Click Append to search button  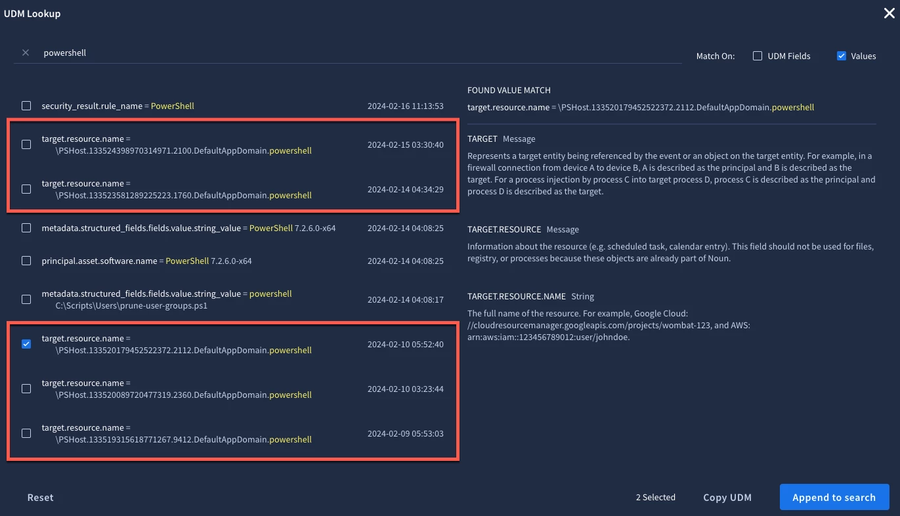click(x=834, y=497)
